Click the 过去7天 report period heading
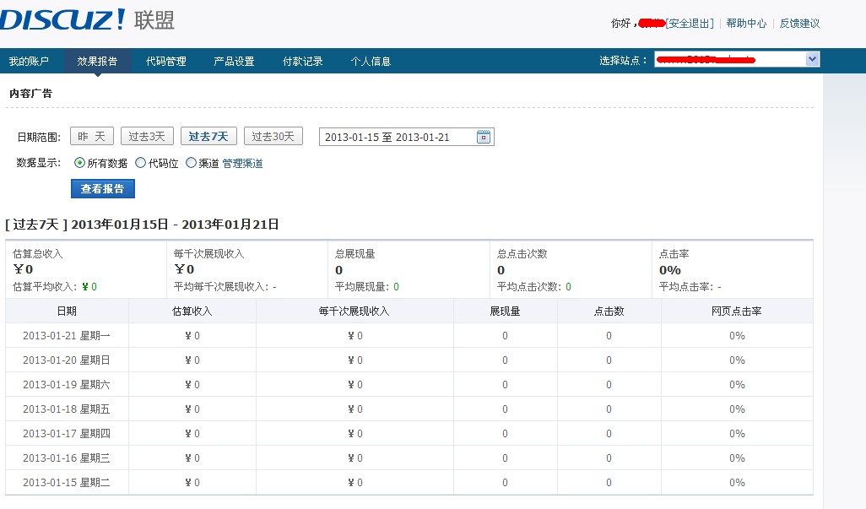 coord(142,225)
